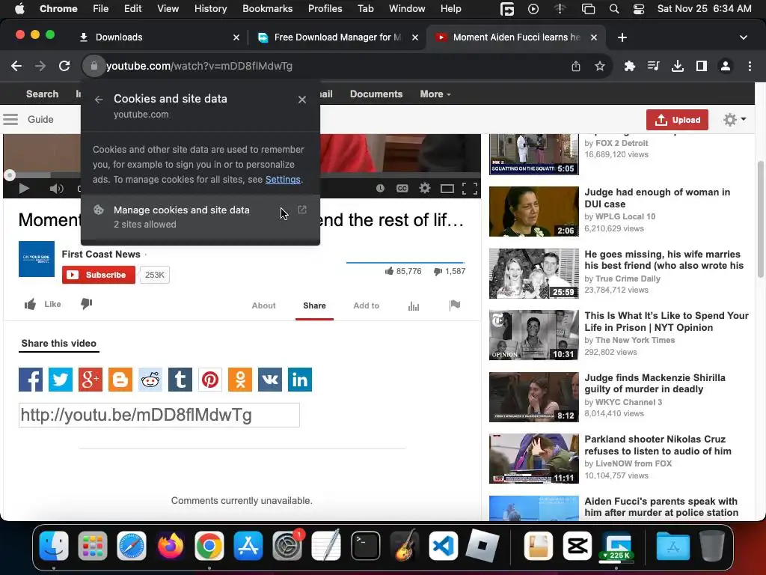Share the video on Reddit

[150, 380]
